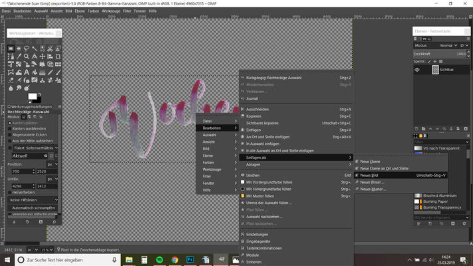Click the Einstellungen menu entry
Viewport: 473px width, 266px height.
click(x=257, y=234)
